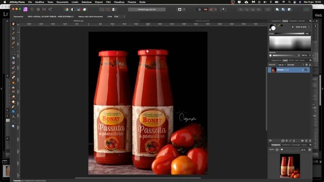This screenshot has width=324, height=182.
Task: Select the Color Picker tool
Action: tap(14, 33)
